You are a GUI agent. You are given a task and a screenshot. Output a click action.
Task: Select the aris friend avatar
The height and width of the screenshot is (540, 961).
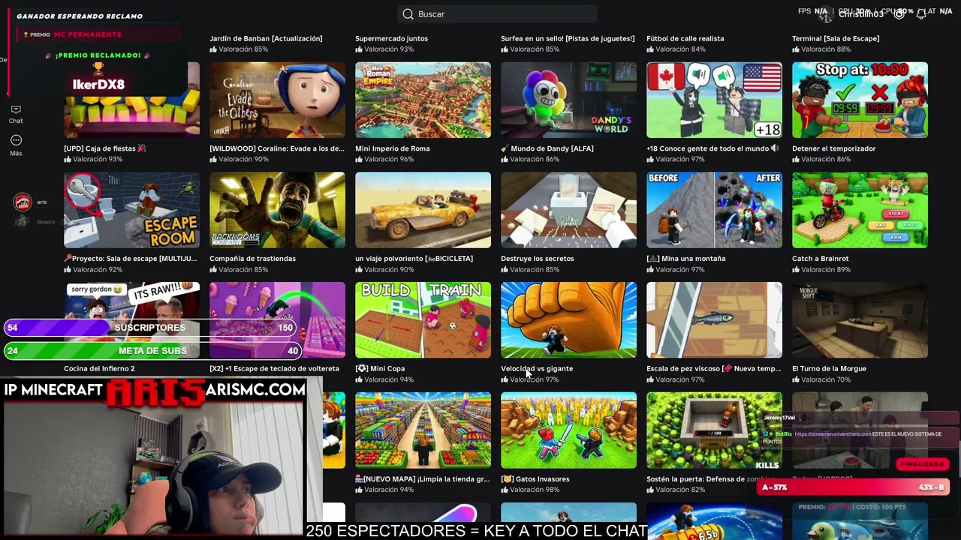click(23, 202)
